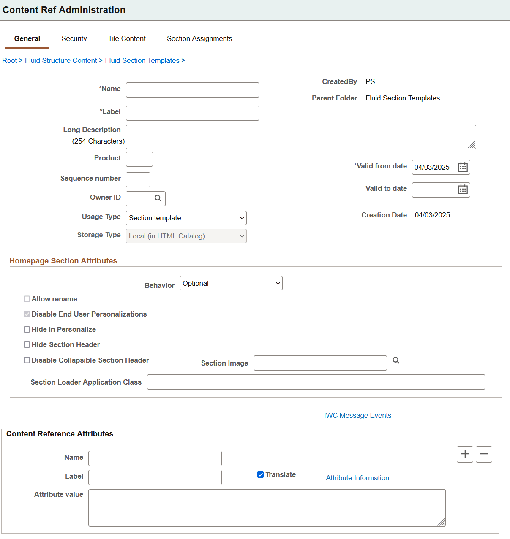View Attribute Information

pos(357,478)
